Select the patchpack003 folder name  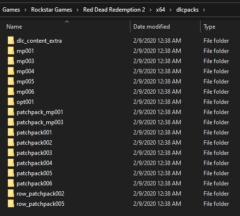tap(35, 153)
